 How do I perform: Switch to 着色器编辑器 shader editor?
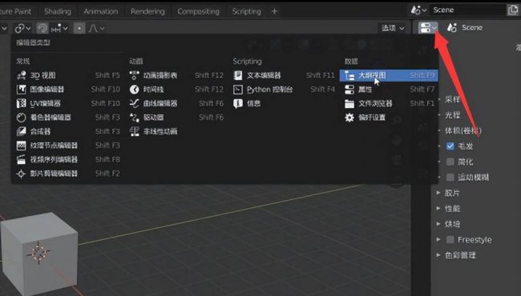[68, 118]
